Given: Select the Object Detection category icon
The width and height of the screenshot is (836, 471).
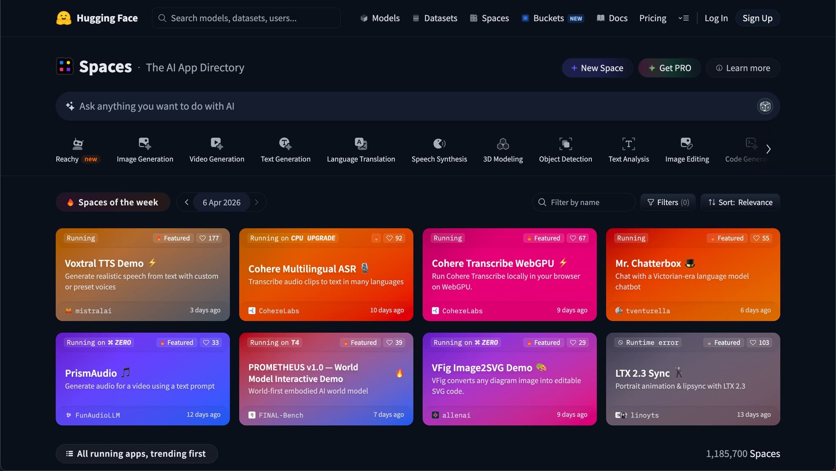Looking at the screenshot, I should click(x=565, y=144).
